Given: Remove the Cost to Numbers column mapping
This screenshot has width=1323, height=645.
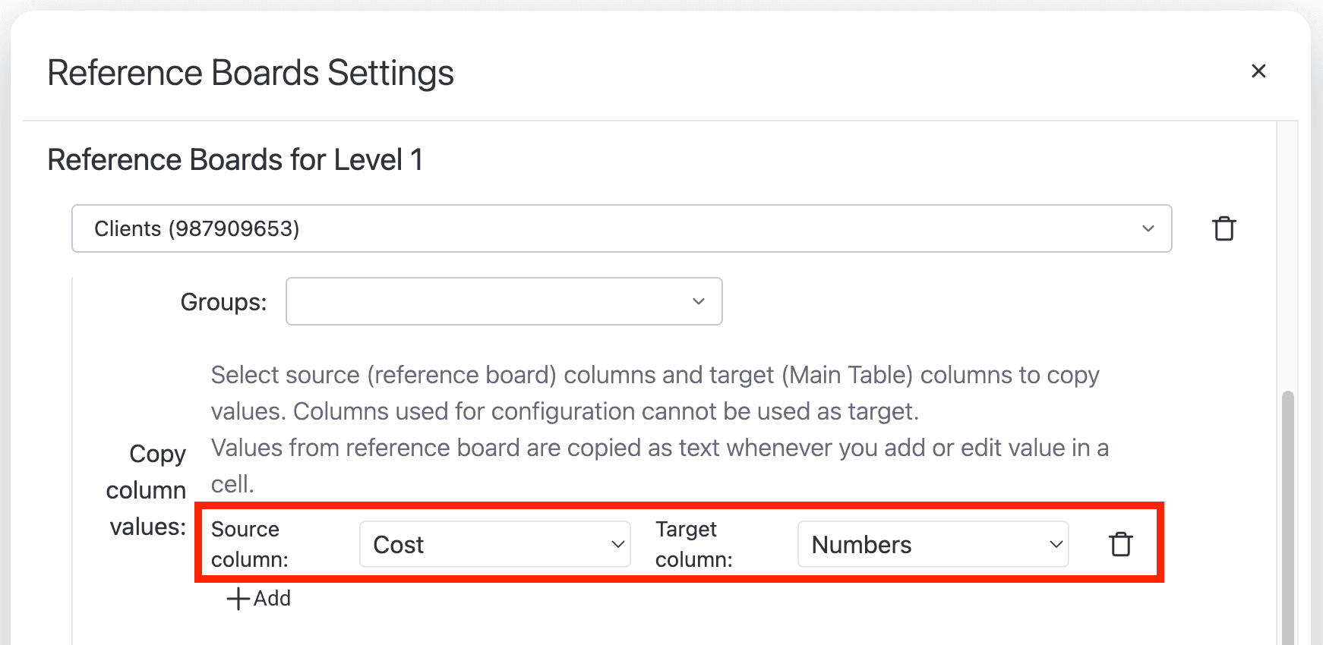Looking at the screenshot, I should (x=1121, y=544).
